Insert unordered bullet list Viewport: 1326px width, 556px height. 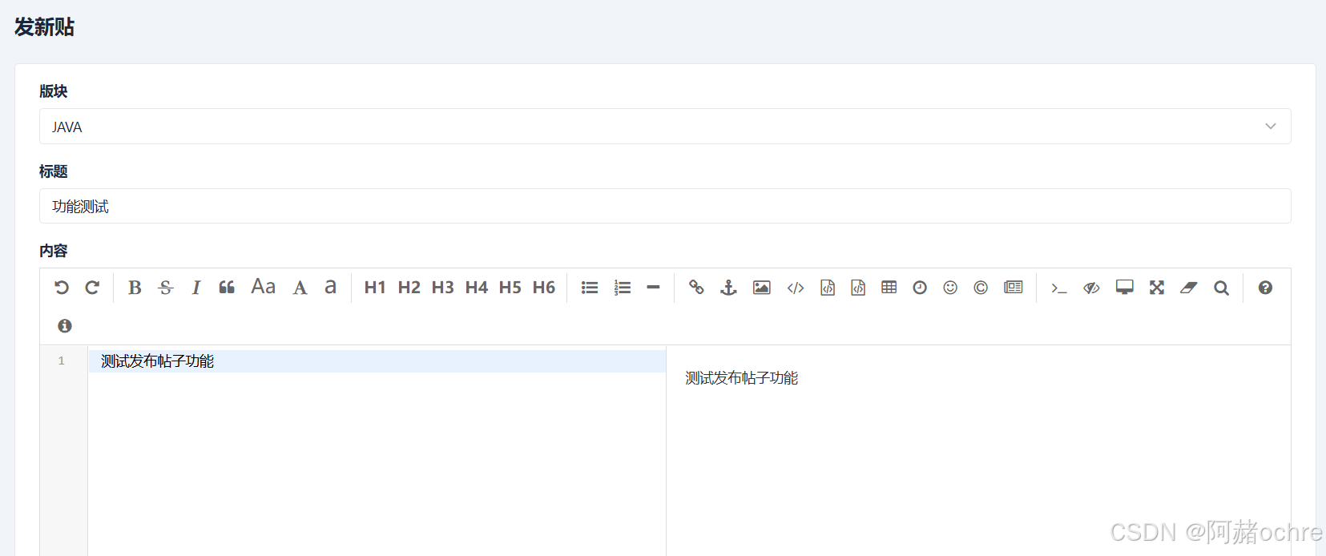tap(590, 288)
